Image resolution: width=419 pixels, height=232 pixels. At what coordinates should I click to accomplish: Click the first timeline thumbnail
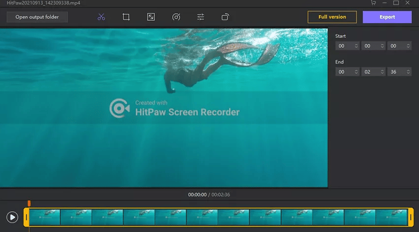click(44, 217)
